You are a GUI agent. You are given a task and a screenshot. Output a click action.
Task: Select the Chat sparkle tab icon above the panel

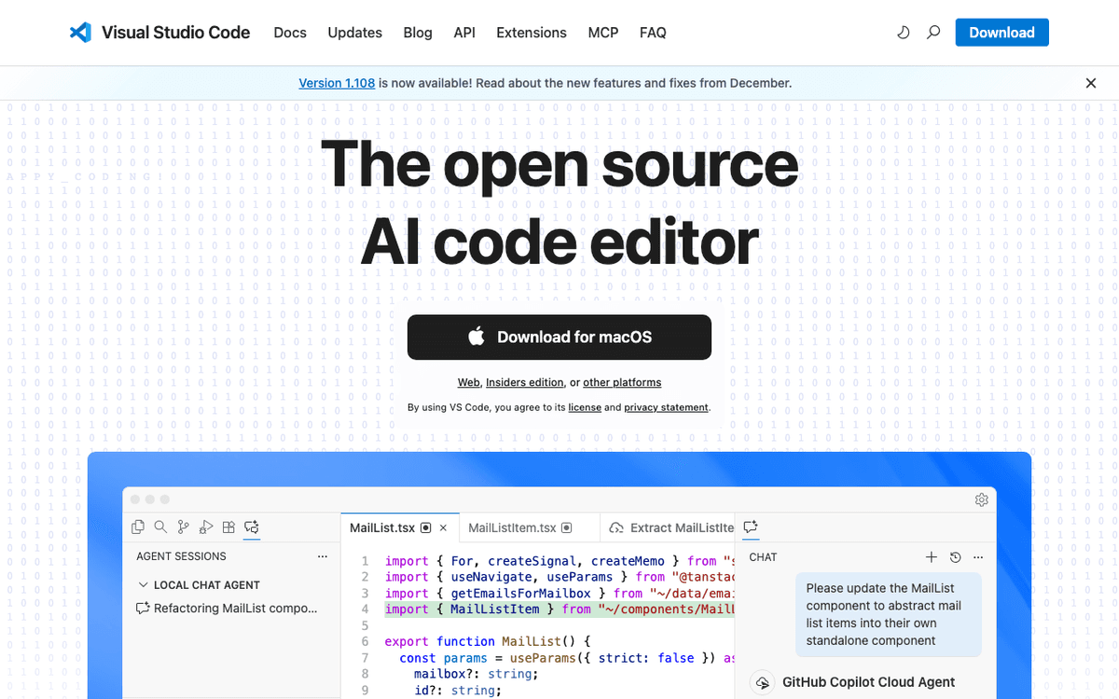click(x=751, y=527)
